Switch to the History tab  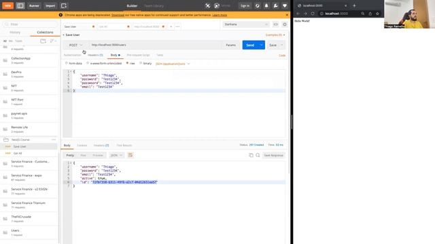point(15,33)
